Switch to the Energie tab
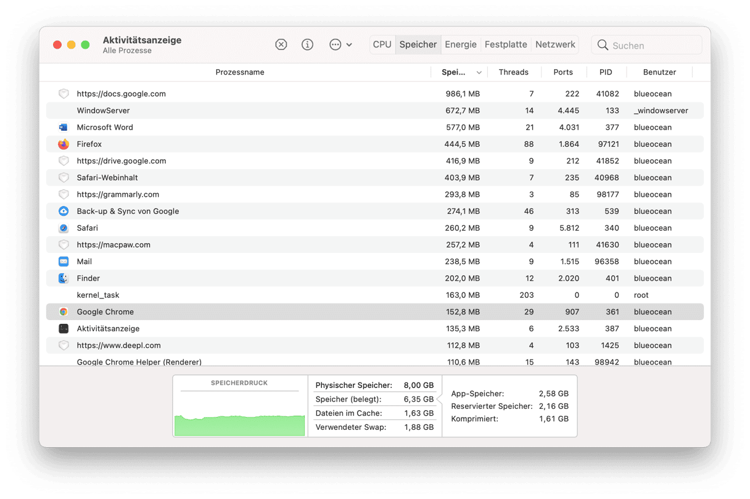 (x=461, y=44)
